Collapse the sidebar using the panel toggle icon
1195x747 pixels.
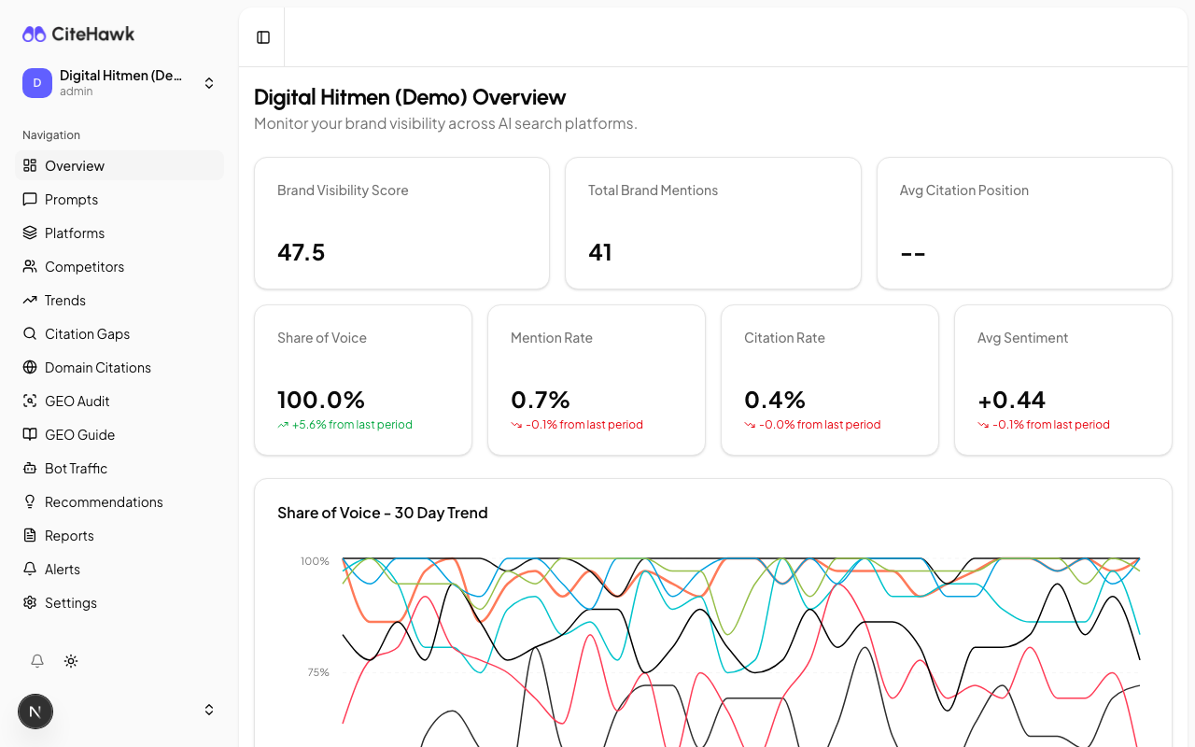tap(261, 36)
